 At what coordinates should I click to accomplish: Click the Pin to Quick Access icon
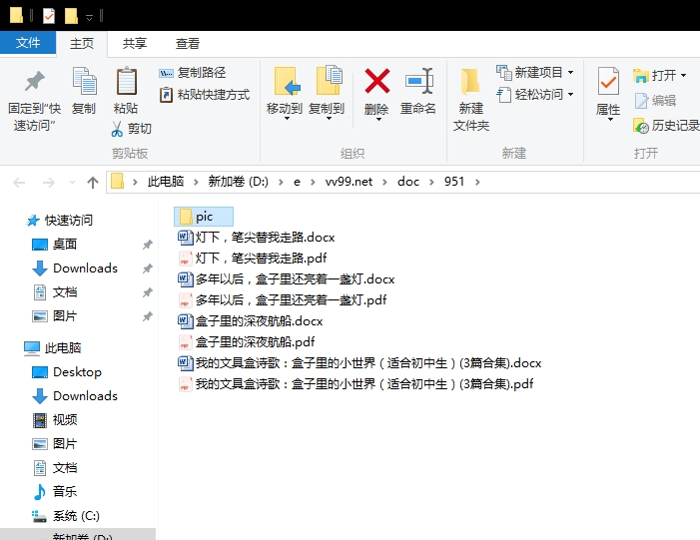[x=34, y=81]
